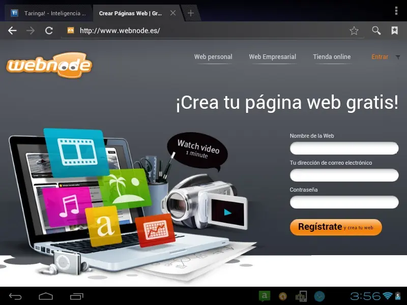407x305 pixels.
Task: Click the webnode logo
Action: [x=49, y=65]
